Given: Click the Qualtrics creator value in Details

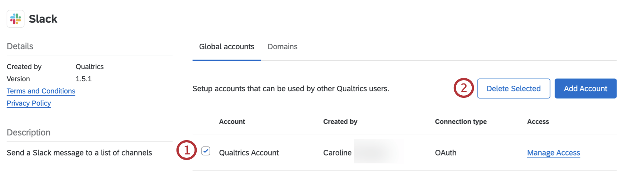Looking at the screenshot, I should click(x=90, y=67).
